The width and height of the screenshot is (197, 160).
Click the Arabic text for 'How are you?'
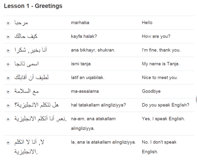coord(26,36)
